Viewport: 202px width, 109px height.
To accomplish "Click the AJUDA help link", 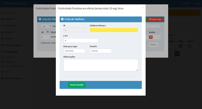I will click(x=186, y=3).
